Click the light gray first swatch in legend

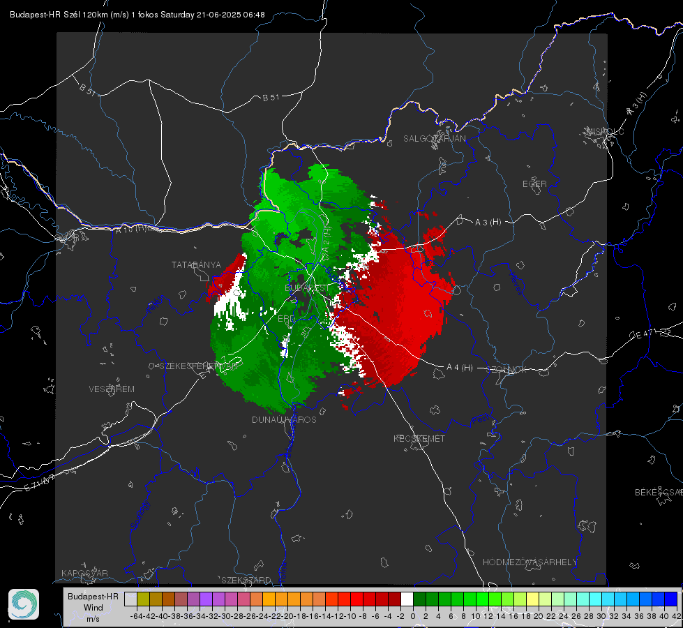point(130,599)
